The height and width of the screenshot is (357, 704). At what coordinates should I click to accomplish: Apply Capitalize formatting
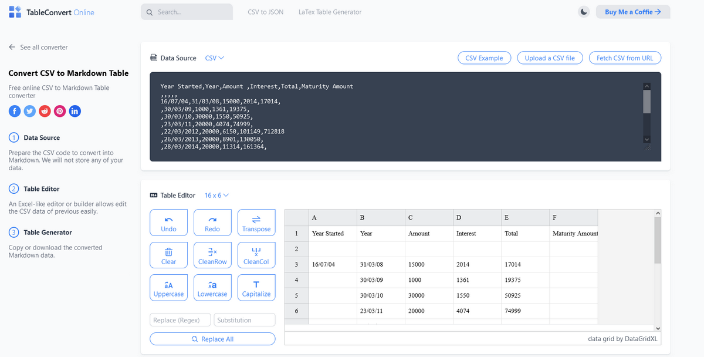point(256,287)
